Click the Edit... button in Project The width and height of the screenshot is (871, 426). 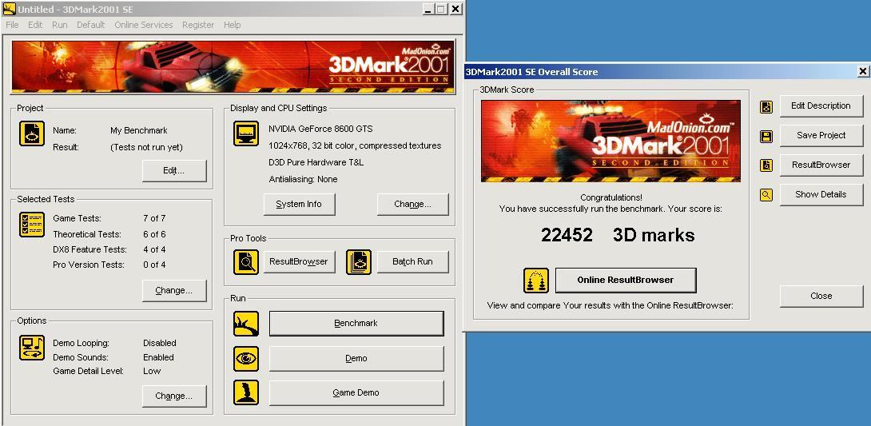[174, 171]
